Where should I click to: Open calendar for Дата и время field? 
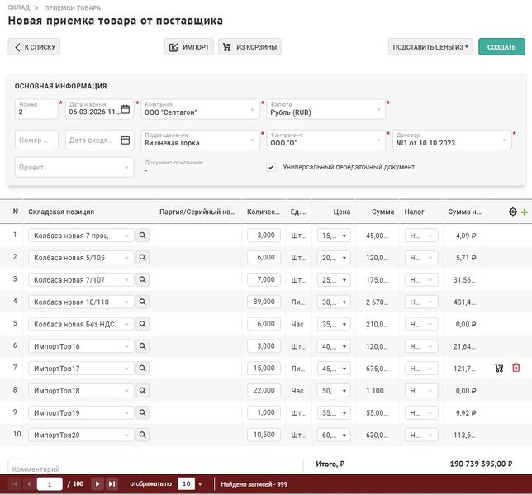coord(126,109)
